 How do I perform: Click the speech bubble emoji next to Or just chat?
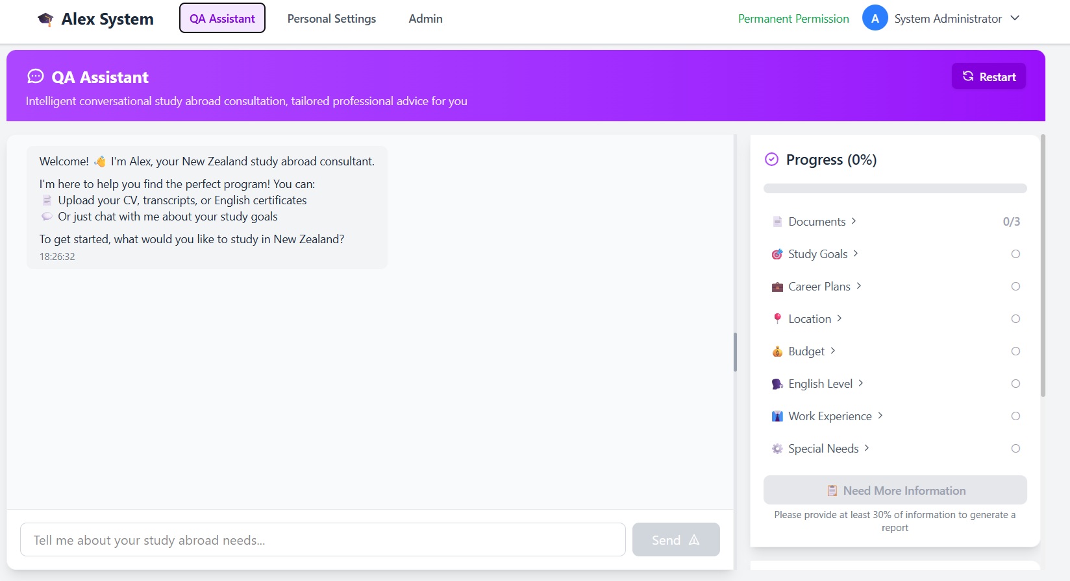[x=47, y=217]
